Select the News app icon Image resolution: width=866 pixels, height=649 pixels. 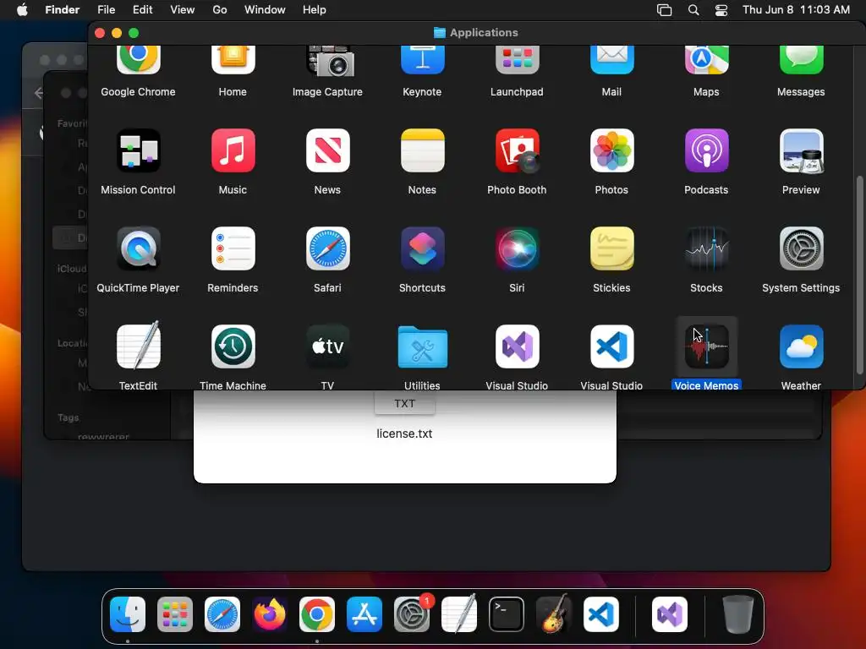click(x=327, y=150)
